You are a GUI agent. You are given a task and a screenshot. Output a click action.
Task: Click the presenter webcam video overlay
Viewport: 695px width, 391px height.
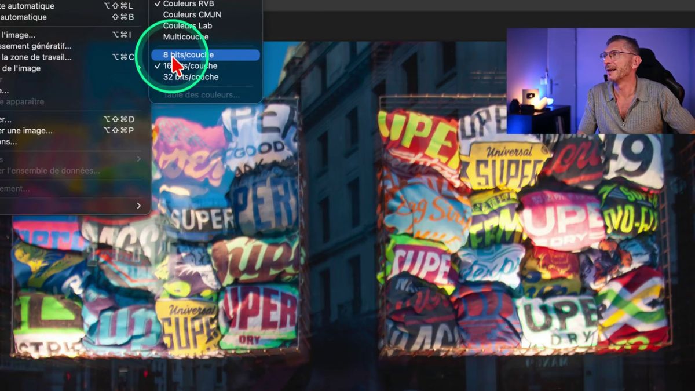pyautogui.click(x=601, y=81)
